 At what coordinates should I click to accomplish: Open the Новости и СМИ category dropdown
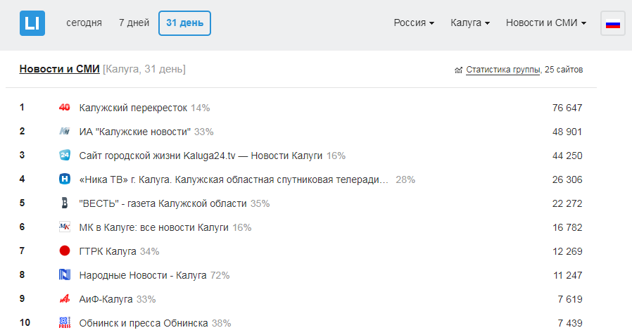[546, 23]
